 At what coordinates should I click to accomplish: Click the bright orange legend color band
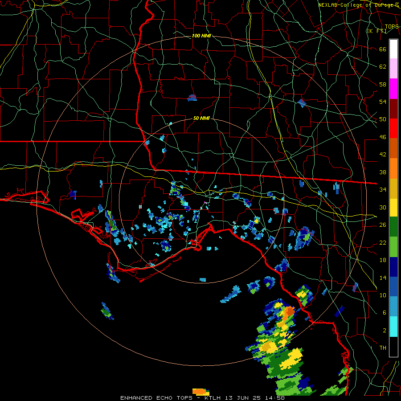[393, 168]
